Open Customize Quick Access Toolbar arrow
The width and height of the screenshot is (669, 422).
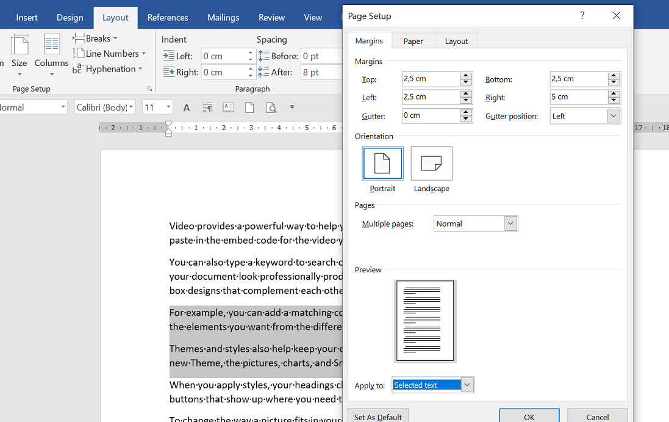click(292, 107)
